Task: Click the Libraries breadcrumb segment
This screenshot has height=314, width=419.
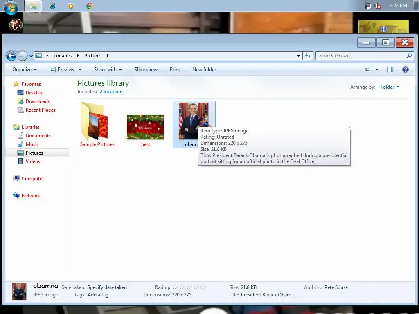Action: point(63,56)
